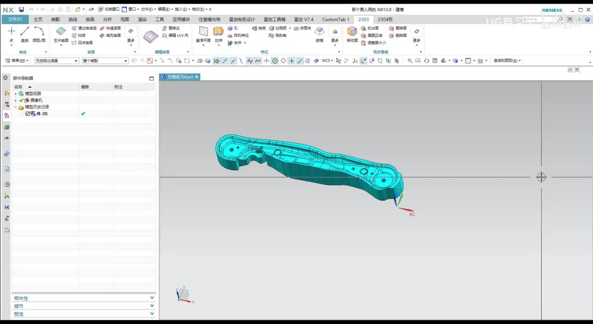Image resolution: width=593 pixels, height=324 pixels.
Task: Open the Unite (合并) dropdown arrow
Action: [x=245, y=43]
